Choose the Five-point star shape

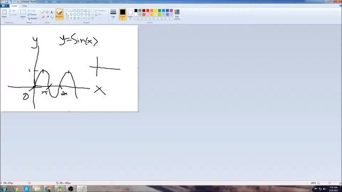[75, 18]
